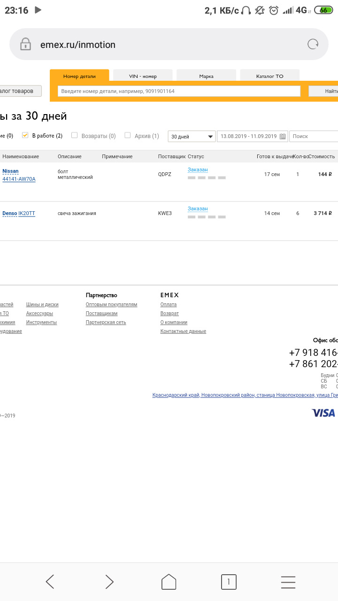The height and width of the screenshot is (601, 338).
Task: Go back using browser back arrow
Action: [50, 582]
